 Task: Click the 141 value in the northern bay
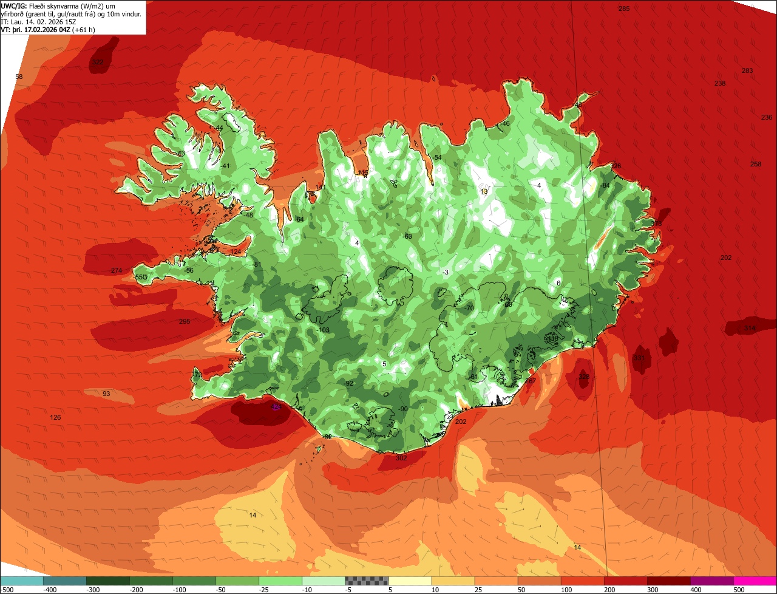pos(321,188)
